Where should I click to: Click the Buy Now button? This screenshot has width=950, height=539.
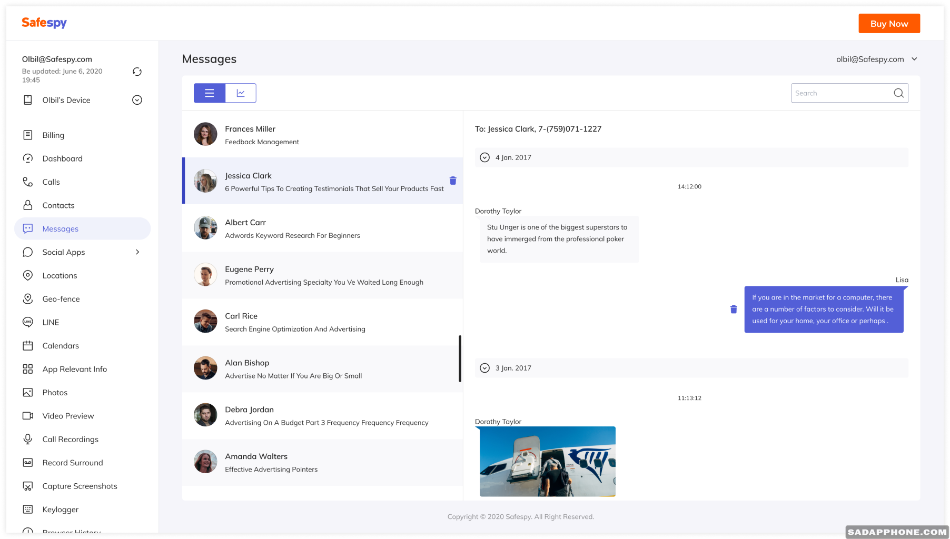pos(889,23)
